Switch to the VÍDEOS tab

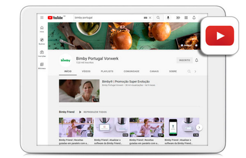pyautogui.click(x=86, y=71)
